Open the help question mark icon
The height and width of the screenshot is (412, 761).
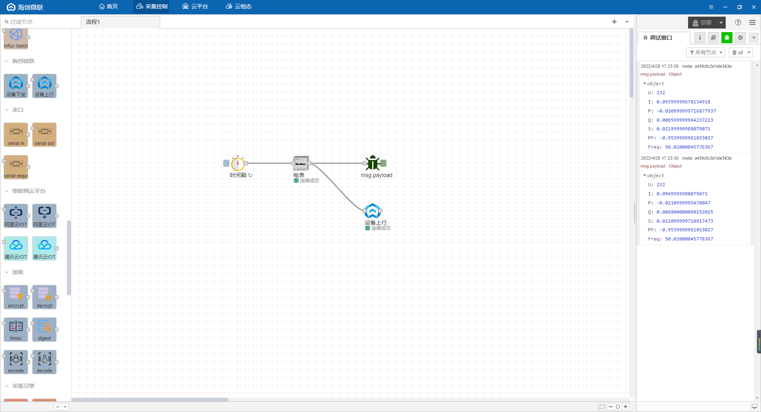738,23
